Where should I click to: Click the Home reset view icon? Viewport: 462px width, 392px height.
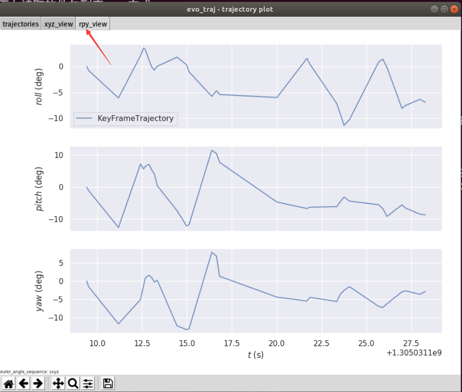[x=8, y=384]
